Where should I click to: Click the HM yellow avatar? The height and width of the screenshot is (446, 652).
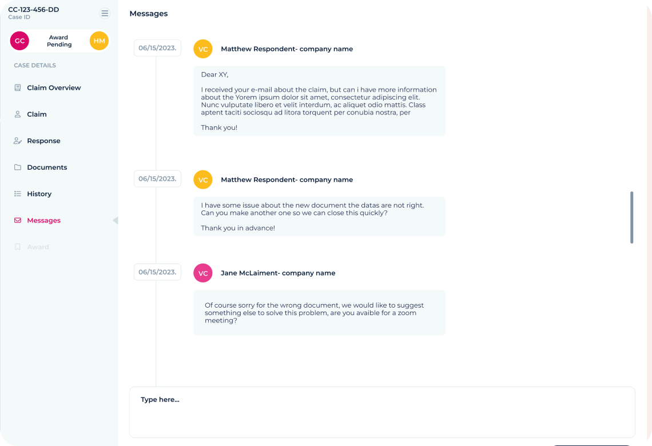tap(99, 41)
